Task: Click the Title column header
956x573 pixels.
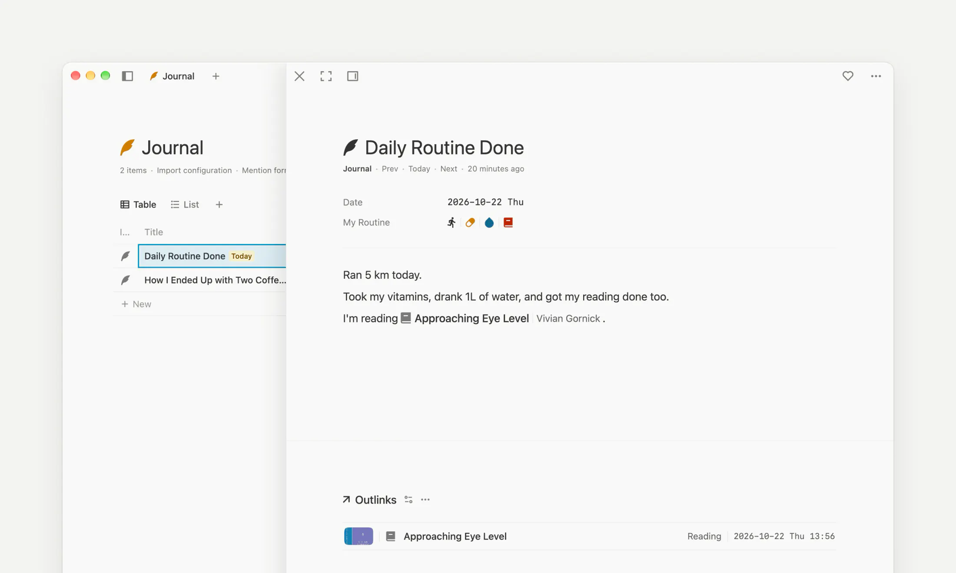Action: 154,232
